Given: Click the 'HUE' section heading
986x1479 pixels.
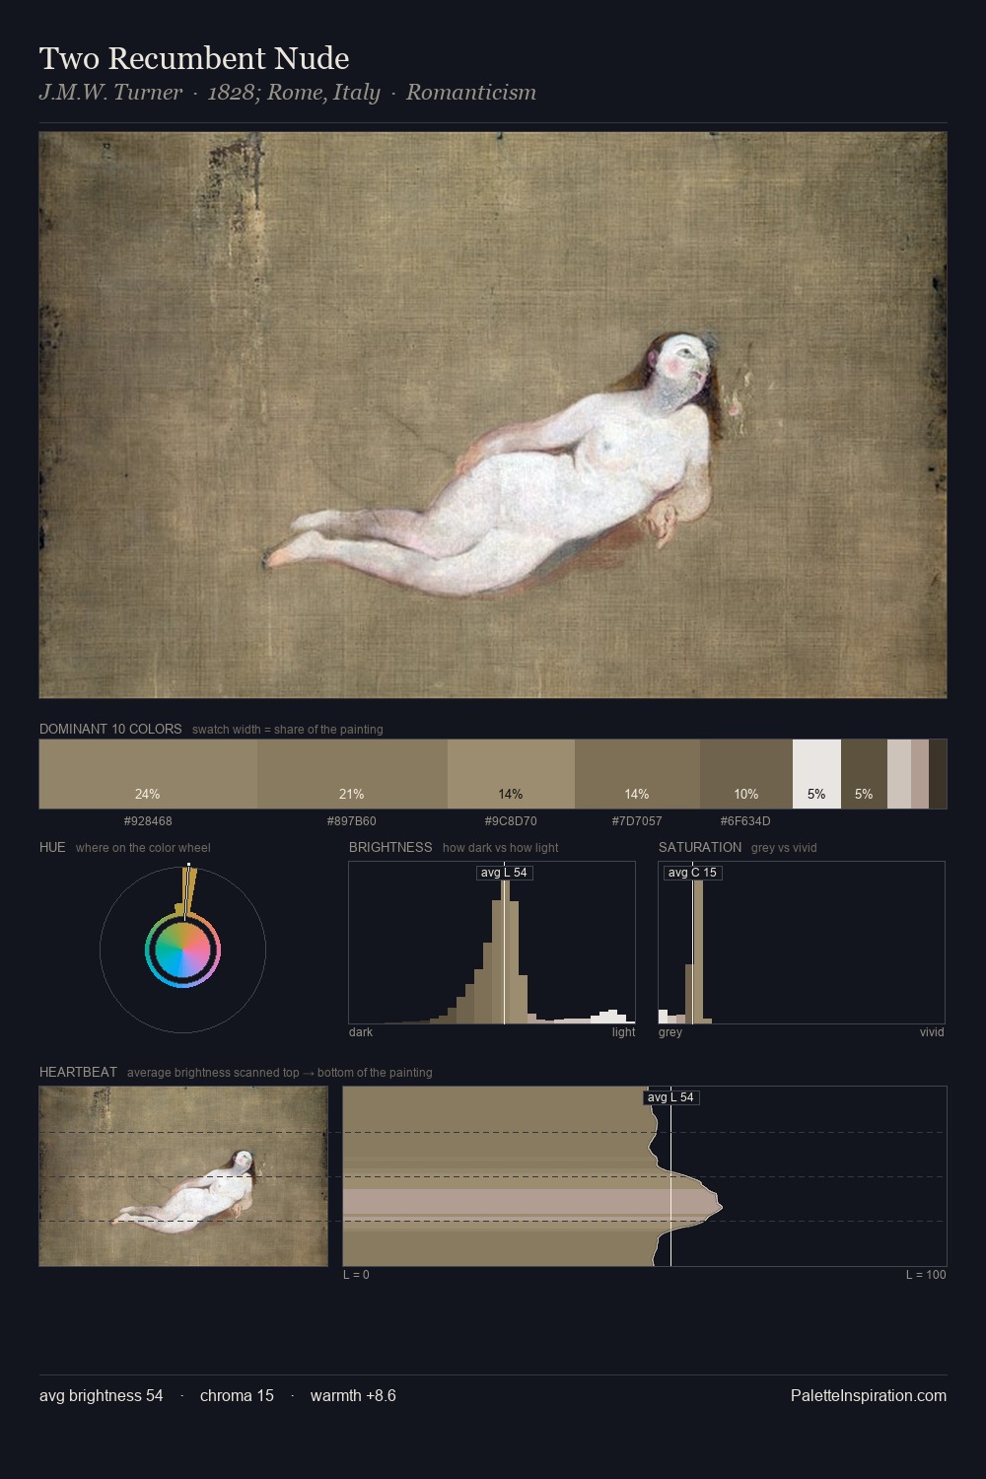Looking at the screenshot, I should (x=52, y=848).
